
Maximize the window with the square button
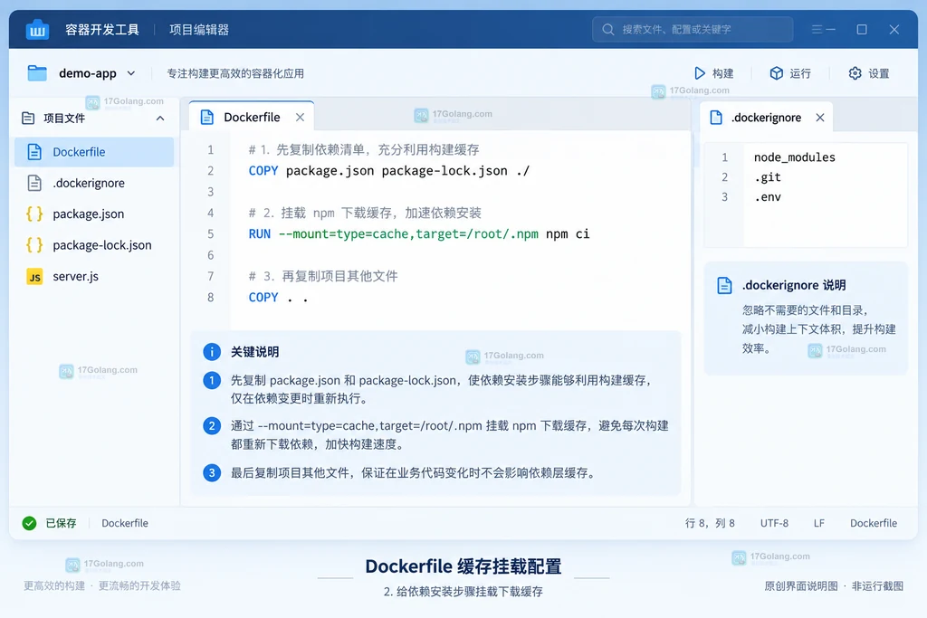pyautogui.click(x=862, y=29)
